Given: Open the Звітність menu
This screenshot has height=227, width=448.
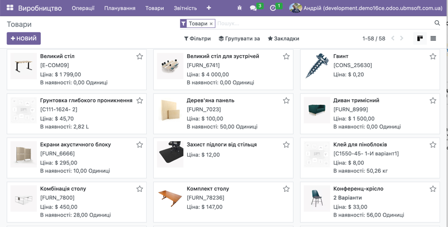Looking at the screenshot, I should (x=185, y=8).
